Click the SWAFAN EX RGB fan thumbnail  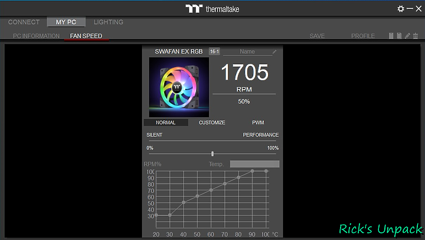pos(179,87)
